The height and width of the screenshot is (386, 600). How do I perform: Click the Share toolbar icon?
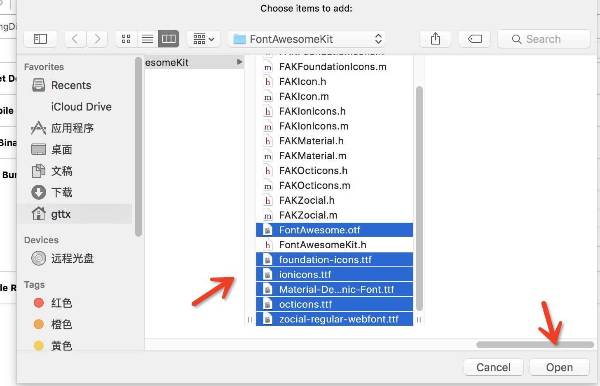(435, 39)
